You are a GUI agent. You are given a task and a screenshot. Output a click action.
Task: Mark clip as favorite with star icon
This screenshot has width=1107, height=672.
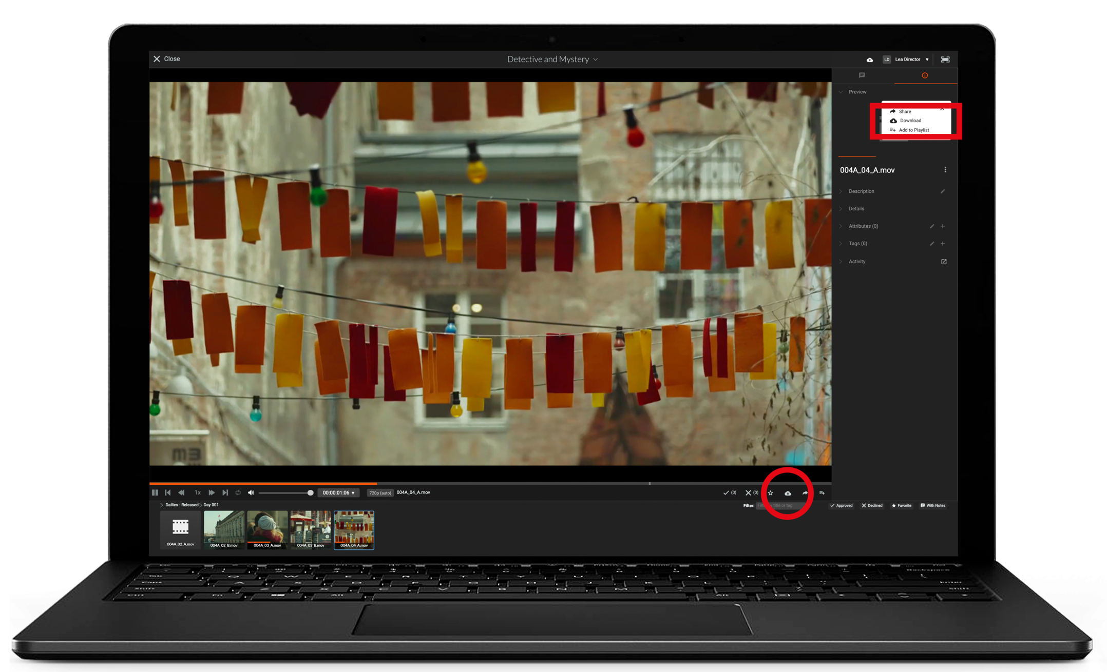point(770,493)
